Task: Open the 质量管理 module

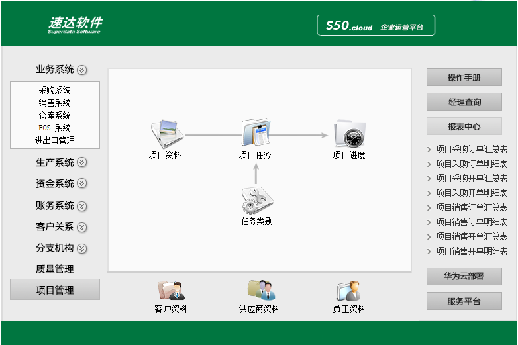Action: pyautogui.click(x=54, y=269)
